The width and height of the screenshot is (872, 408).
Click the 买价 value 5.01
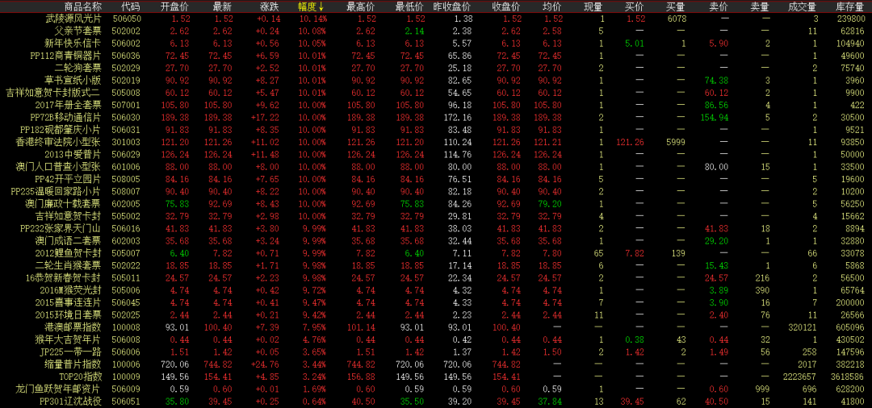click(x=635, y=44)
